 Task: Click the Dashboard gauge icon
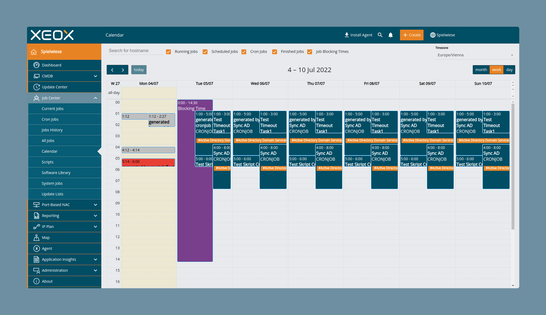click(x=36, y=65)
